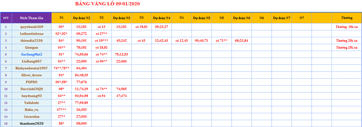Click nickname POPDO
Screen dimensions: 362x127
[x=32, y=82]
